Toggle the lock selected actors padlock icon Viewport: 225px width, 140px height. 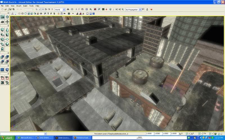tap(58, 13)
